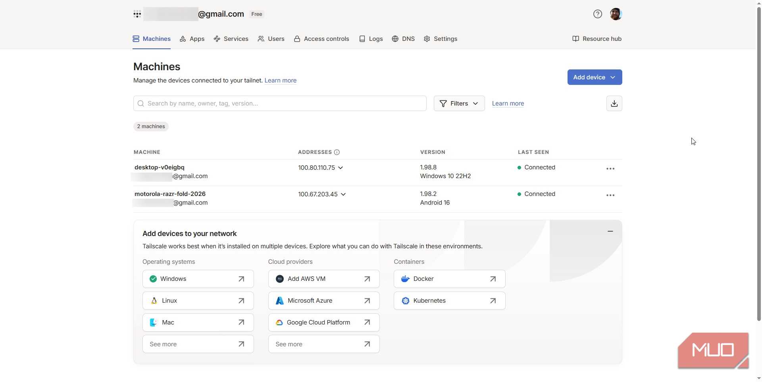
Task: Click the Android 16 version text
Action: pos(435,203)
